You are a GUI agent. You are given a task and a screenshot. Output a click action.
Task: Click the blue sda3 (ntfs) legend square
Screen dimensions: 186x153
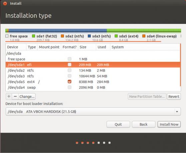(x=89, y=36)
